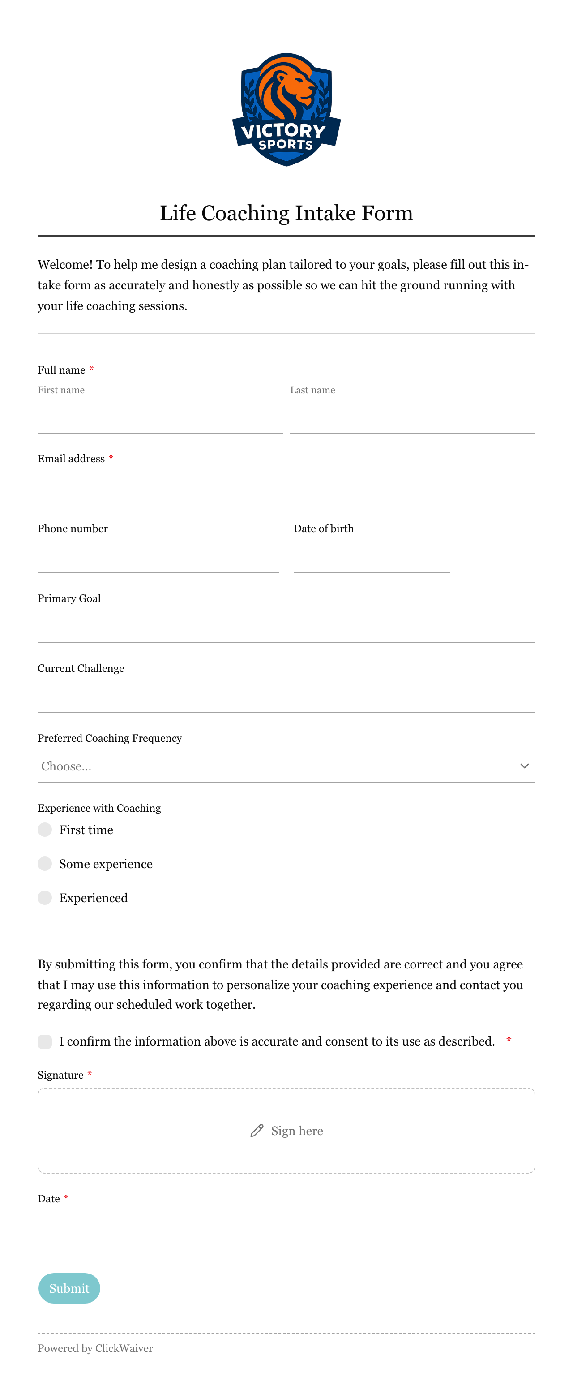The height and width of the screenshot is (1394, 573).
Task: Expand the coaching frequency chevron arrow
Action: 524,766
